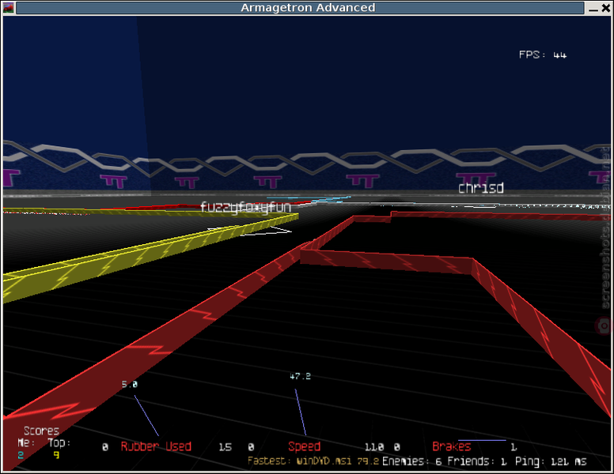Click the speed maximum value 110
Viewport: 614px width, 474px height.
374,447
